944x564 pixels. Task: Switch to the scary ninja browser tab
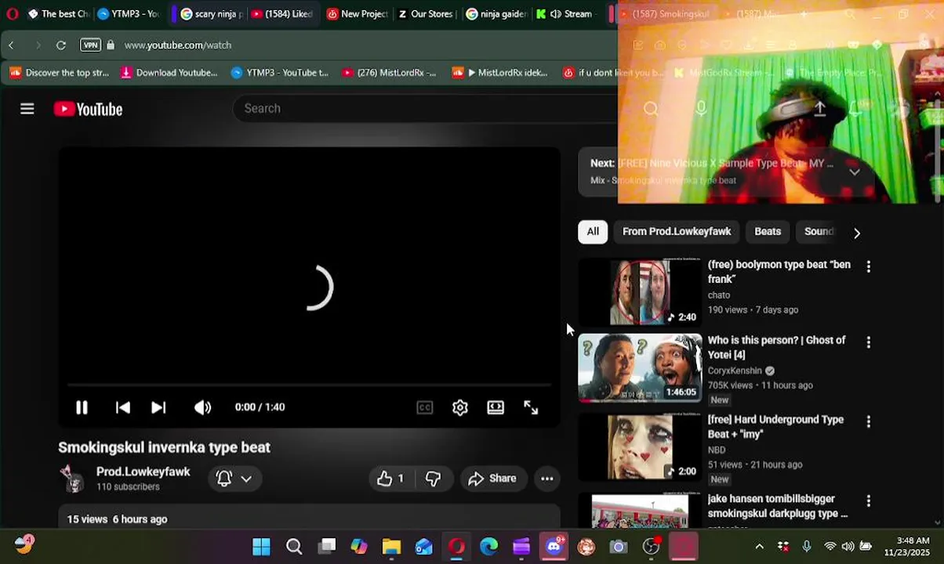coord(212,14)
